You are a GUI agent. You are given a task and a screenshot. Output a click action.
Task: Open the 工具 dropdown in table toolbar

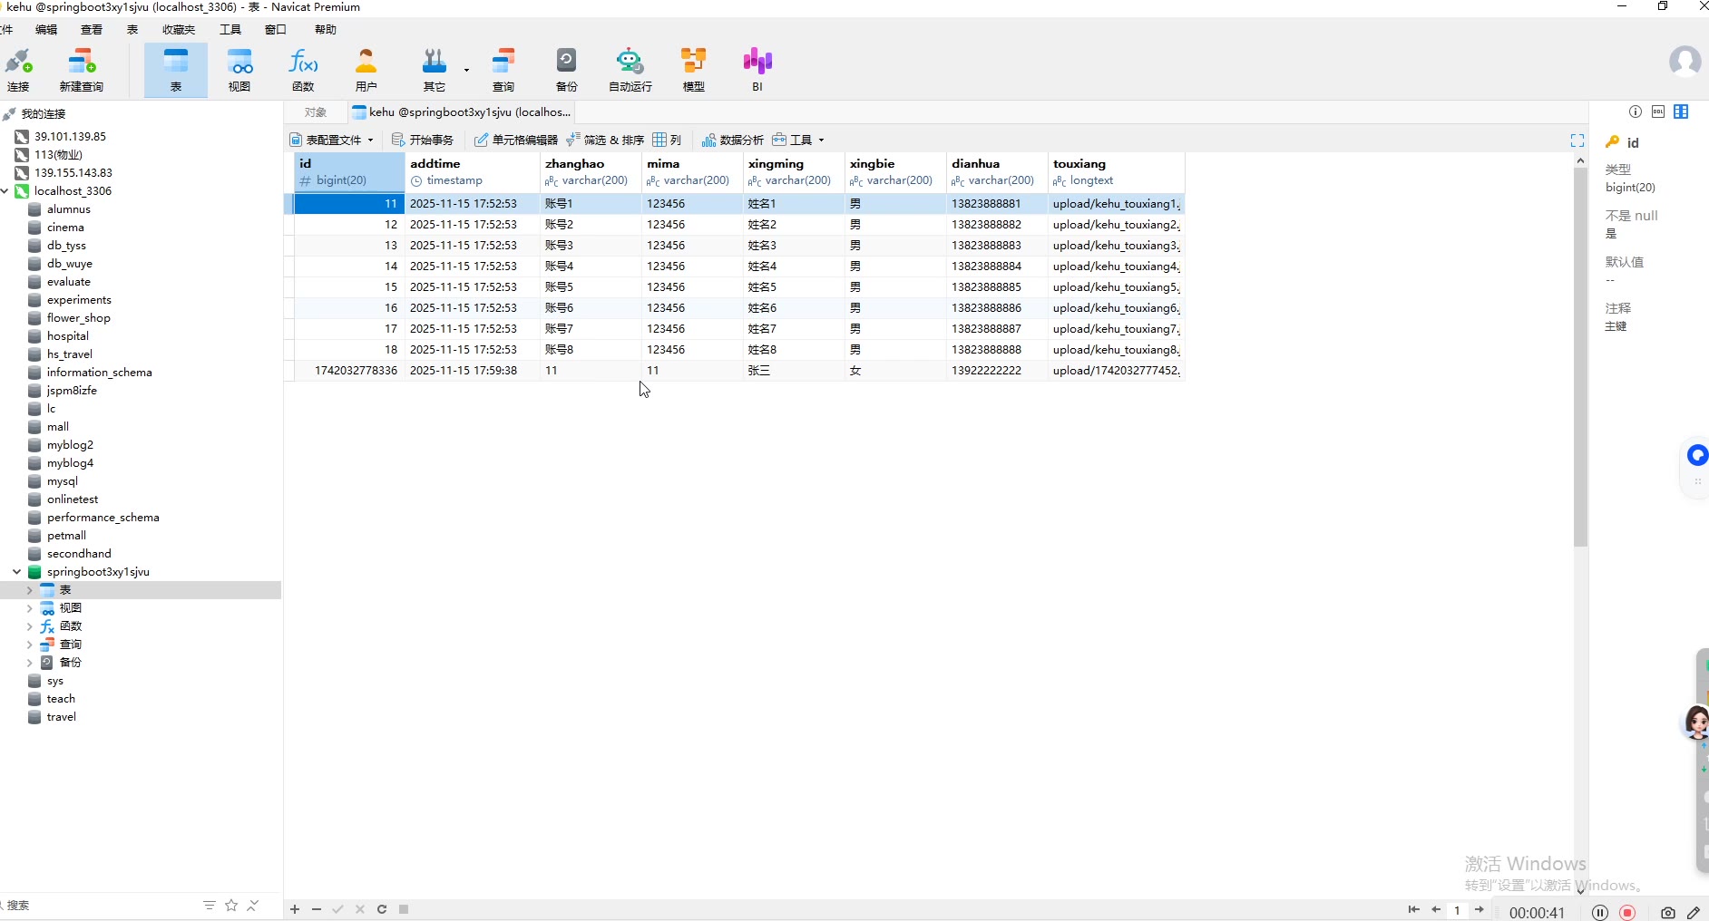[x=799, y=140]
